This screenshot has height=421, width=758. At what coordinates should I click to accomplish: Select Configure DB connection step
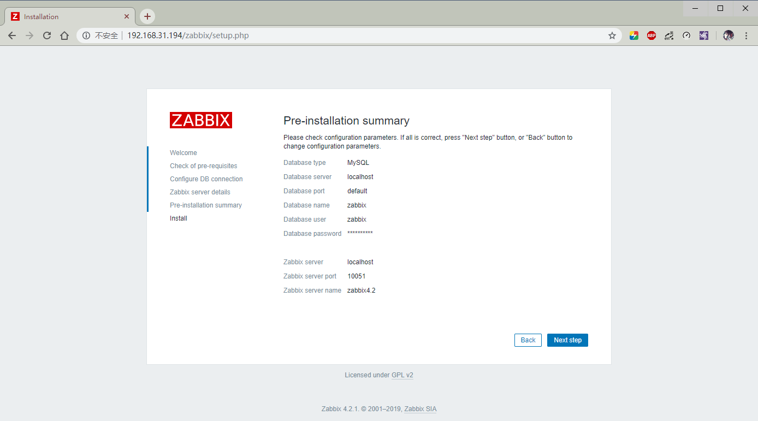(206, 179)
